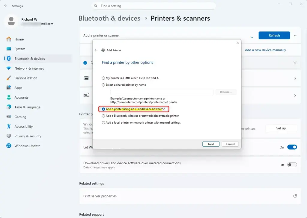Select 'My printer is a little older' option
This screenshot has width=307, height=218.
point(103,78)
